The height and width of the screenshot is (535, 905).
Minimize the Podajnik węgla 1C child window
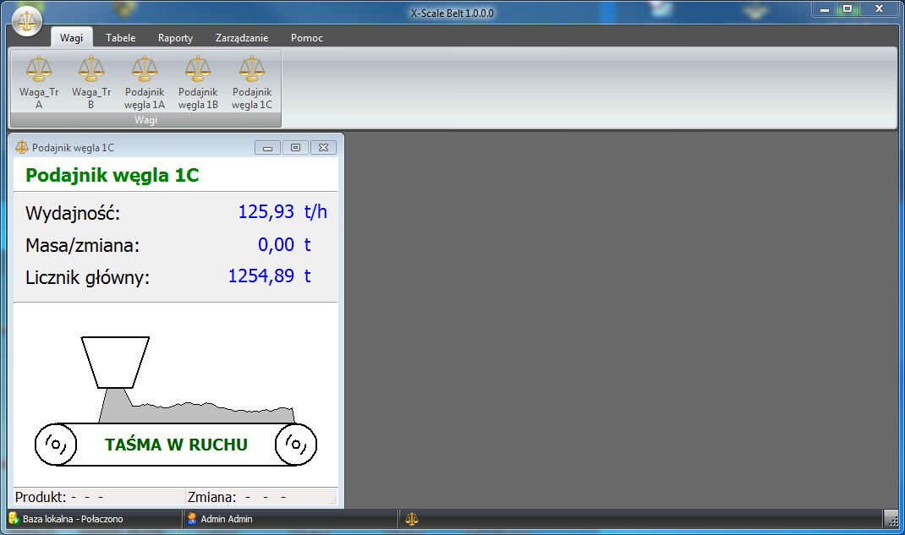coord(267,148)
